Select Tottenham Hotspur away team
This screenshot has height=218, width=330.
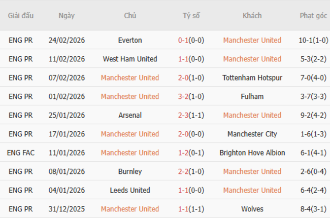(252, 78)
